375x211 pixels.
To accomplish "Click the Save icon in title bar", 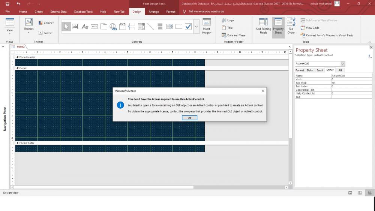I will point(7,4).
